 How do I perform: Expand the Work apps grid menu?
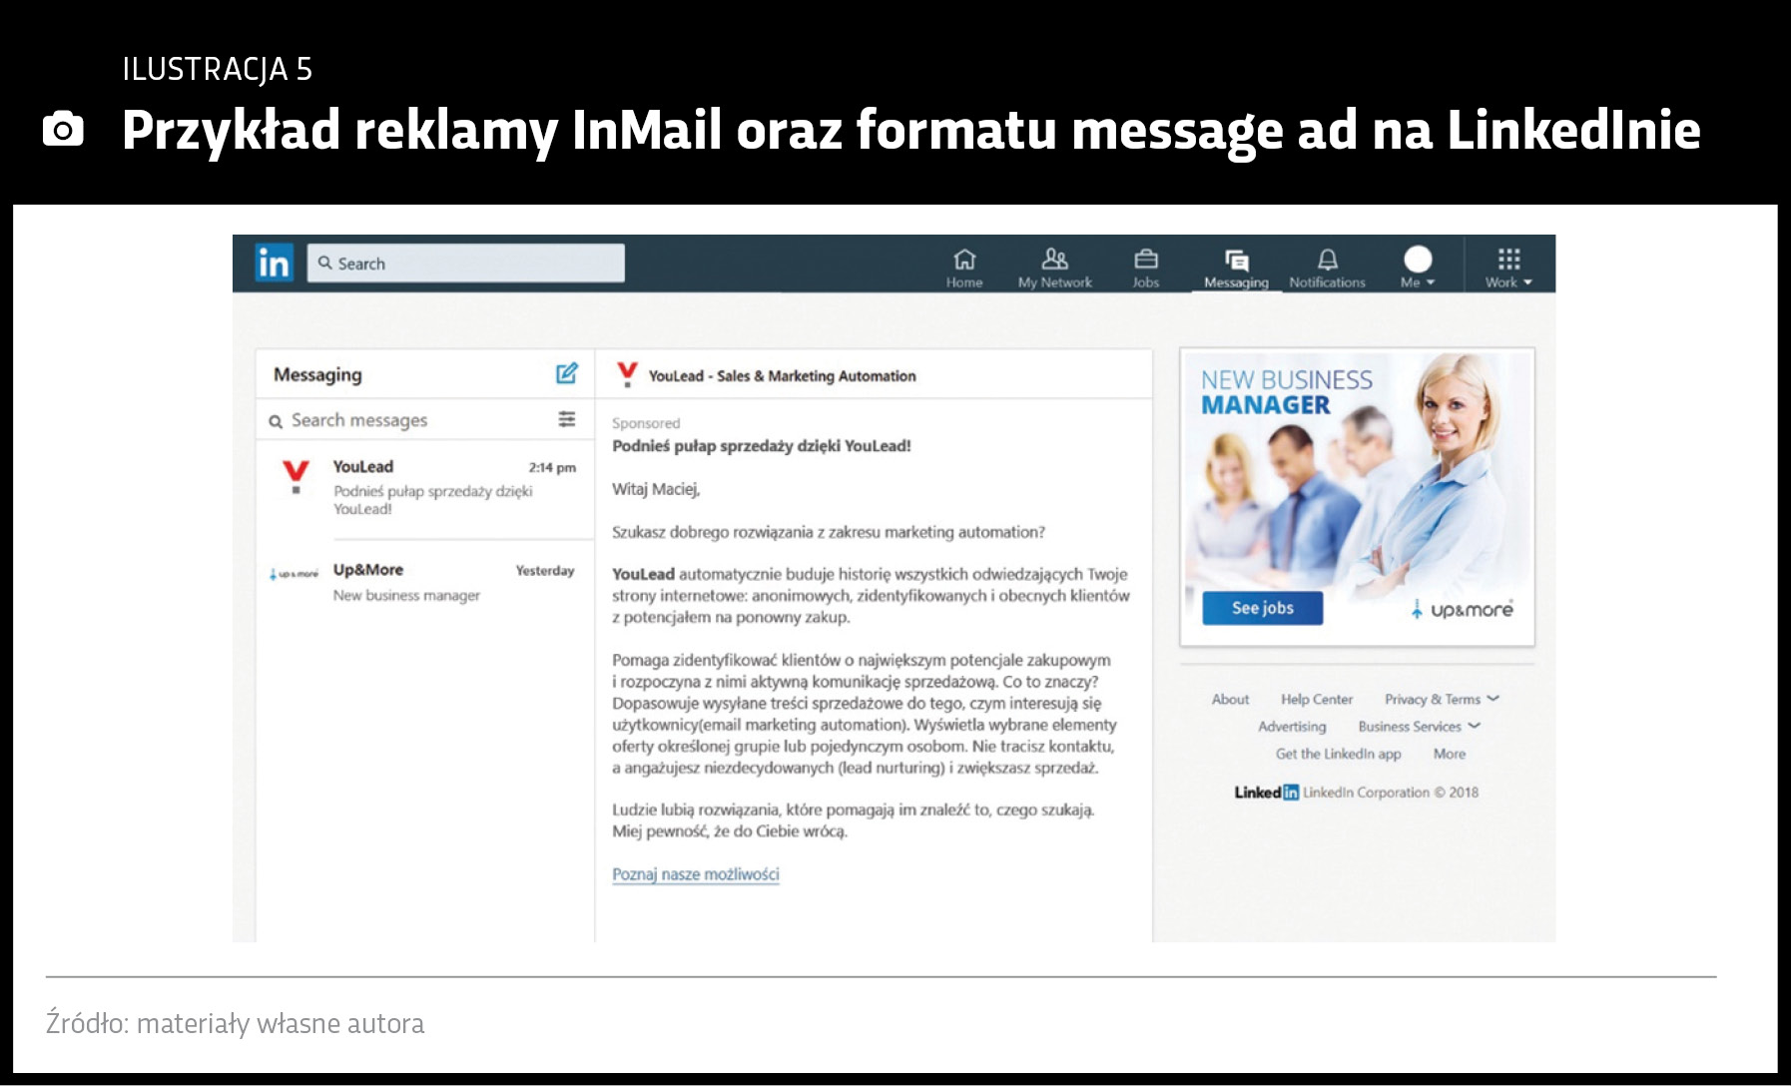pyautogui.click(x=1508, y=269)
